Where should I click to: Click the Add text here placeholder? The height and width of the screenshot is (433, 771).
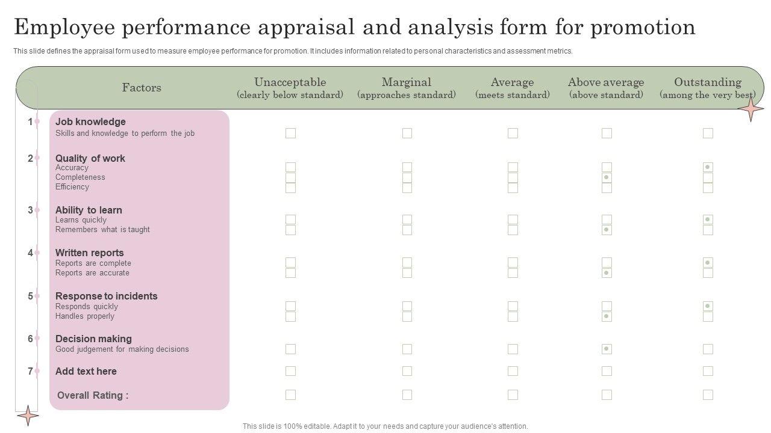(86, 371)
